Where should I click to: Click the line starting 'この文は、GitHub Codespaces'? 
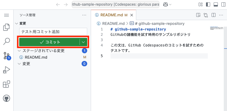tap(157, 45)
